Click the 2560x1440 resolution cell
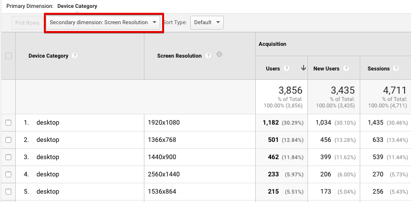 tap(164, 174)
